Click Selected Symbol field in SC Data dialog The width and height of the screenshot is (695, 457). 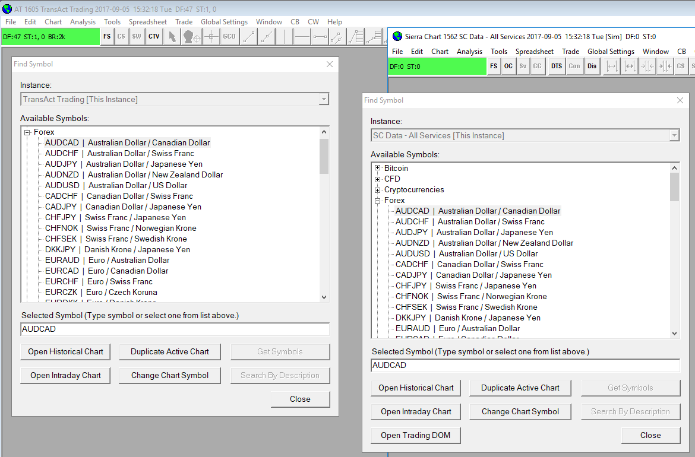pyautogui.click(x=525, y=366)
